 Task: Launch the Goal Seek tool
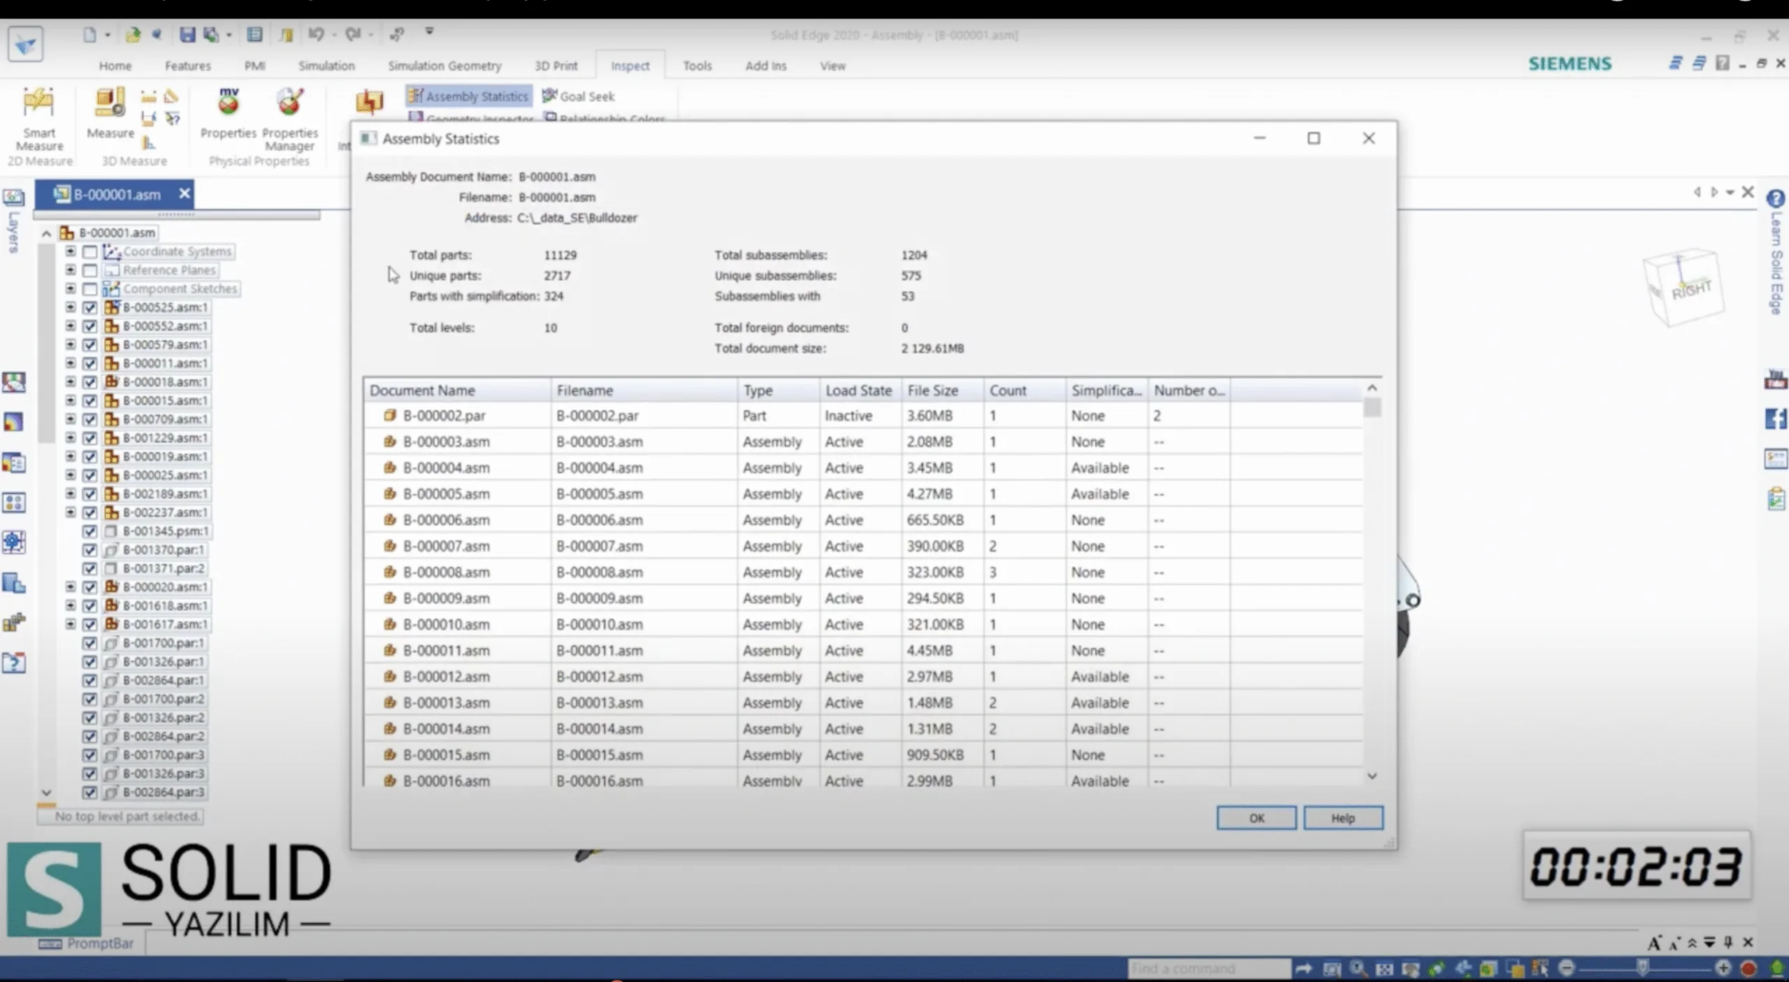tap(579, 96)
